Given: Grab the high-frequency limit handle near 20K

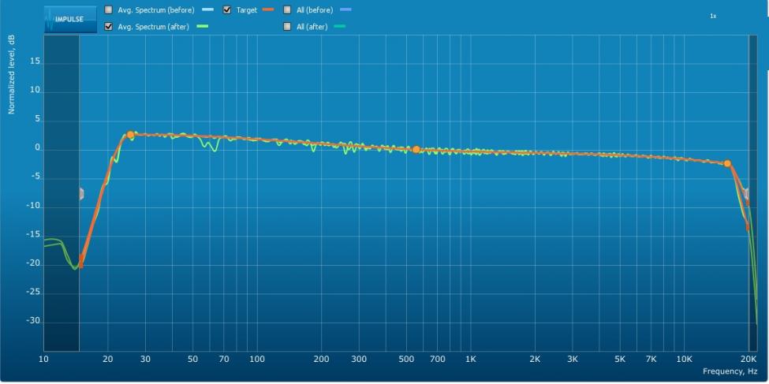Looking at the screenshot, I should coord(746,193).
